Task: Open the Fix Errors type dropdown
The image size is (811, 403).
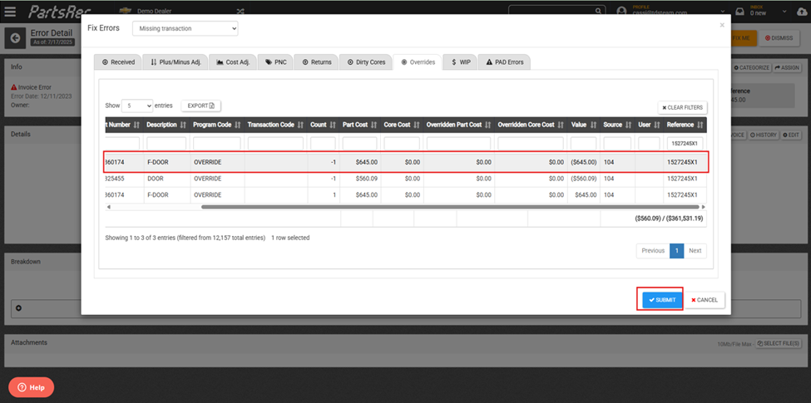Action: (x=185, y=28)
